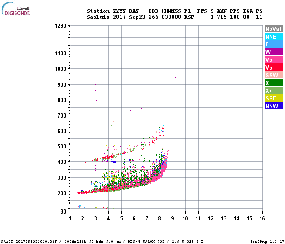
Task: Click the green echo point near 11.8 MHz
Action: (208, 126)
